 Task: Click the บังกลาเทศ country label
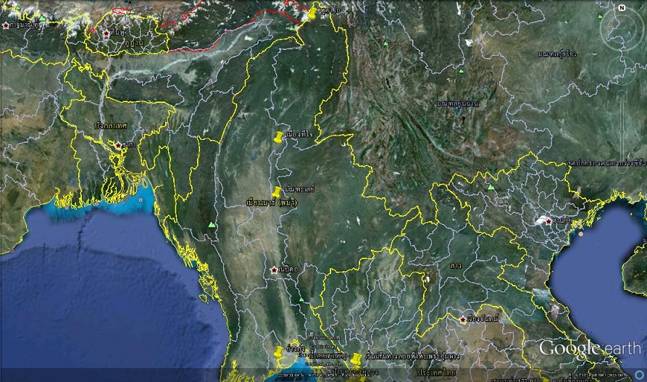pos(111,125)
